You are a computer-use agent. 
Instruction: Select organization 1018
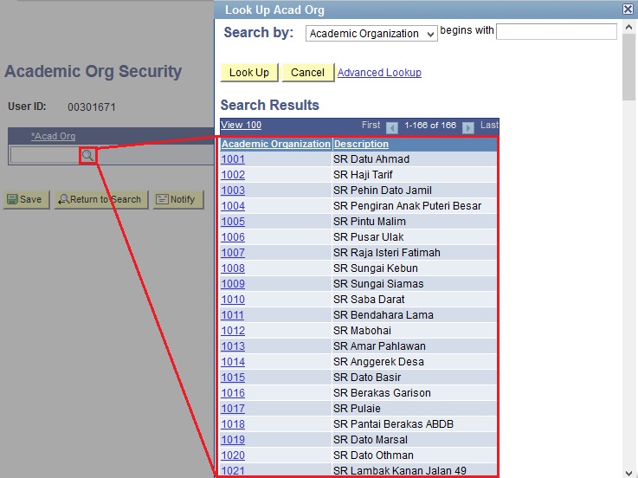(233, 424)
